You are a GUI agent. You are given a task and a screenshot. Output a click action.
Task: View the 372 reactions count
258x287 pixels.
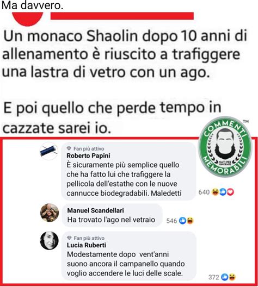coord(213,277)
